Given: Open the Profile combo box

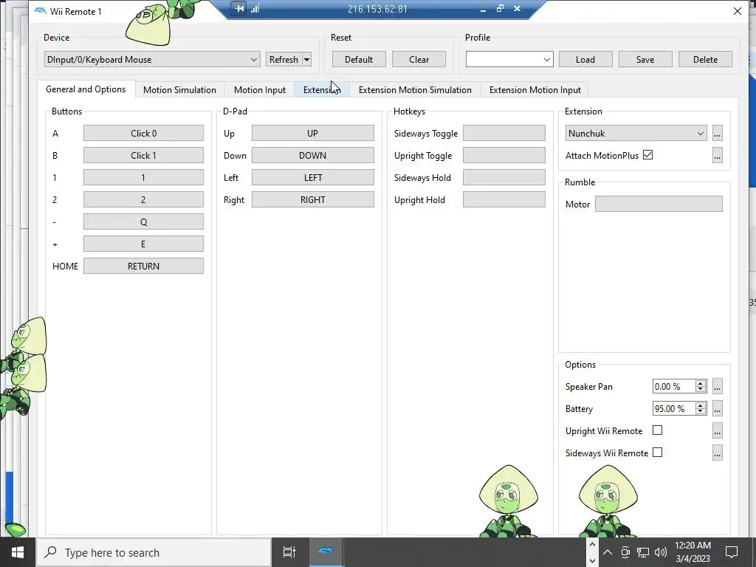Looking at the screenshot, I should coord(509,59).
